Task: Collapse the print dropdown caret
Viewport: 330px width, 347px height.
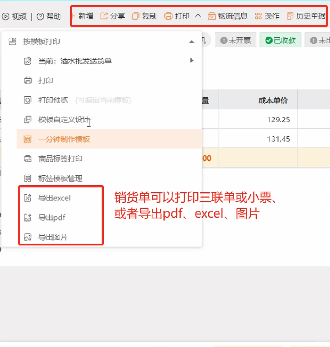Action: (x=198, y=16)
